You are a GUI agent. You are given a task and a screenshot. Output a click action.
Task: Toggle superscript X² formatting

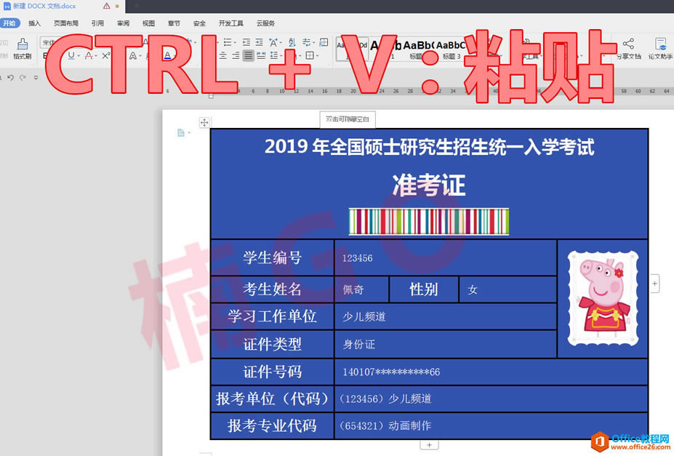pyautogui.click(x=106, y=55)
